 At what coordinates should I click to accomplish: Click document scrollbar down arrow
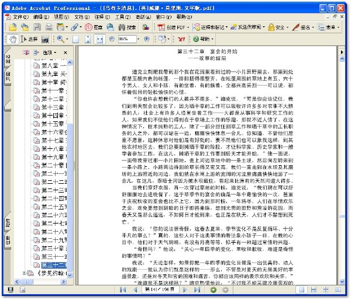[342, 282]
